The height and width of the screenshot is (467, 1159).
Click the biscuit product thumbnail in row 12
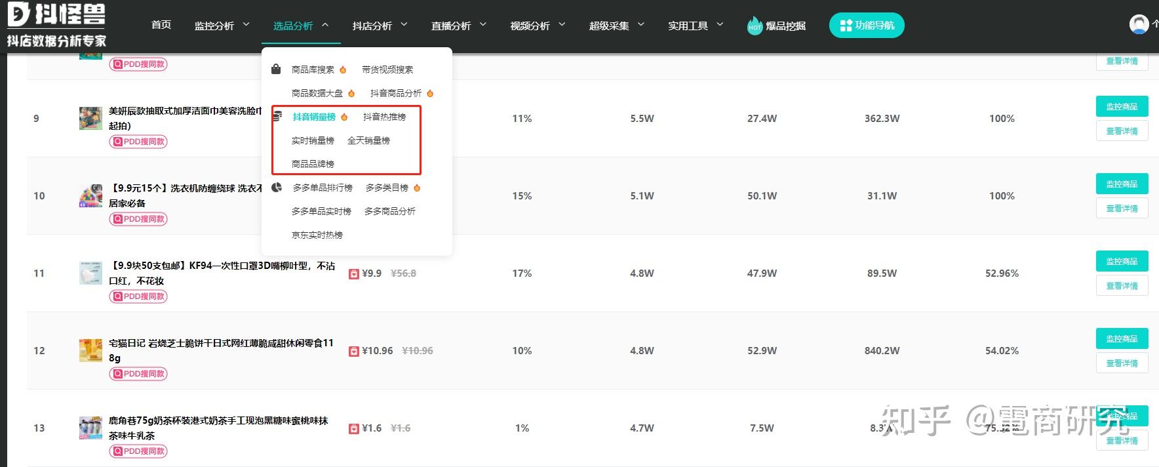pyautogui.click(x=90, y=350)
